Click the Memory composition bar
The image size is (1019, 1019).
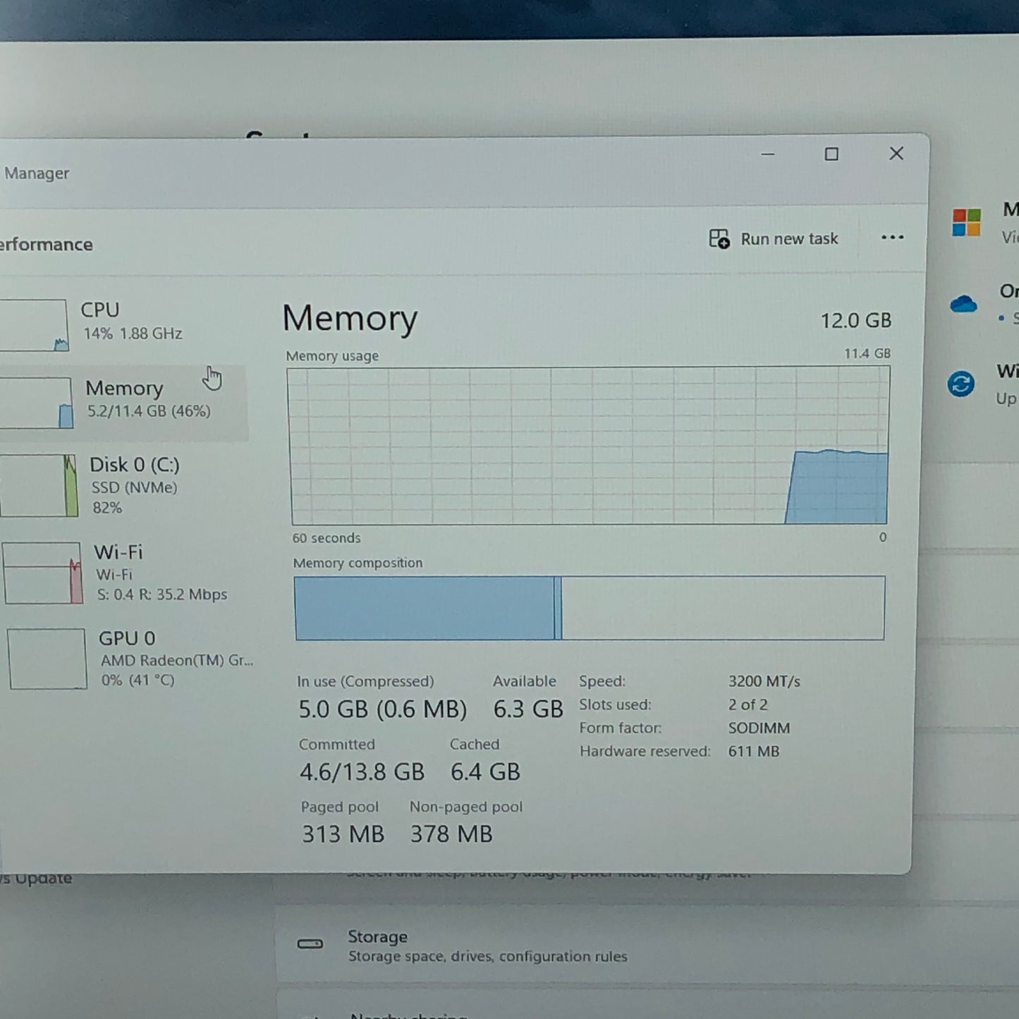tap(590, 608)
